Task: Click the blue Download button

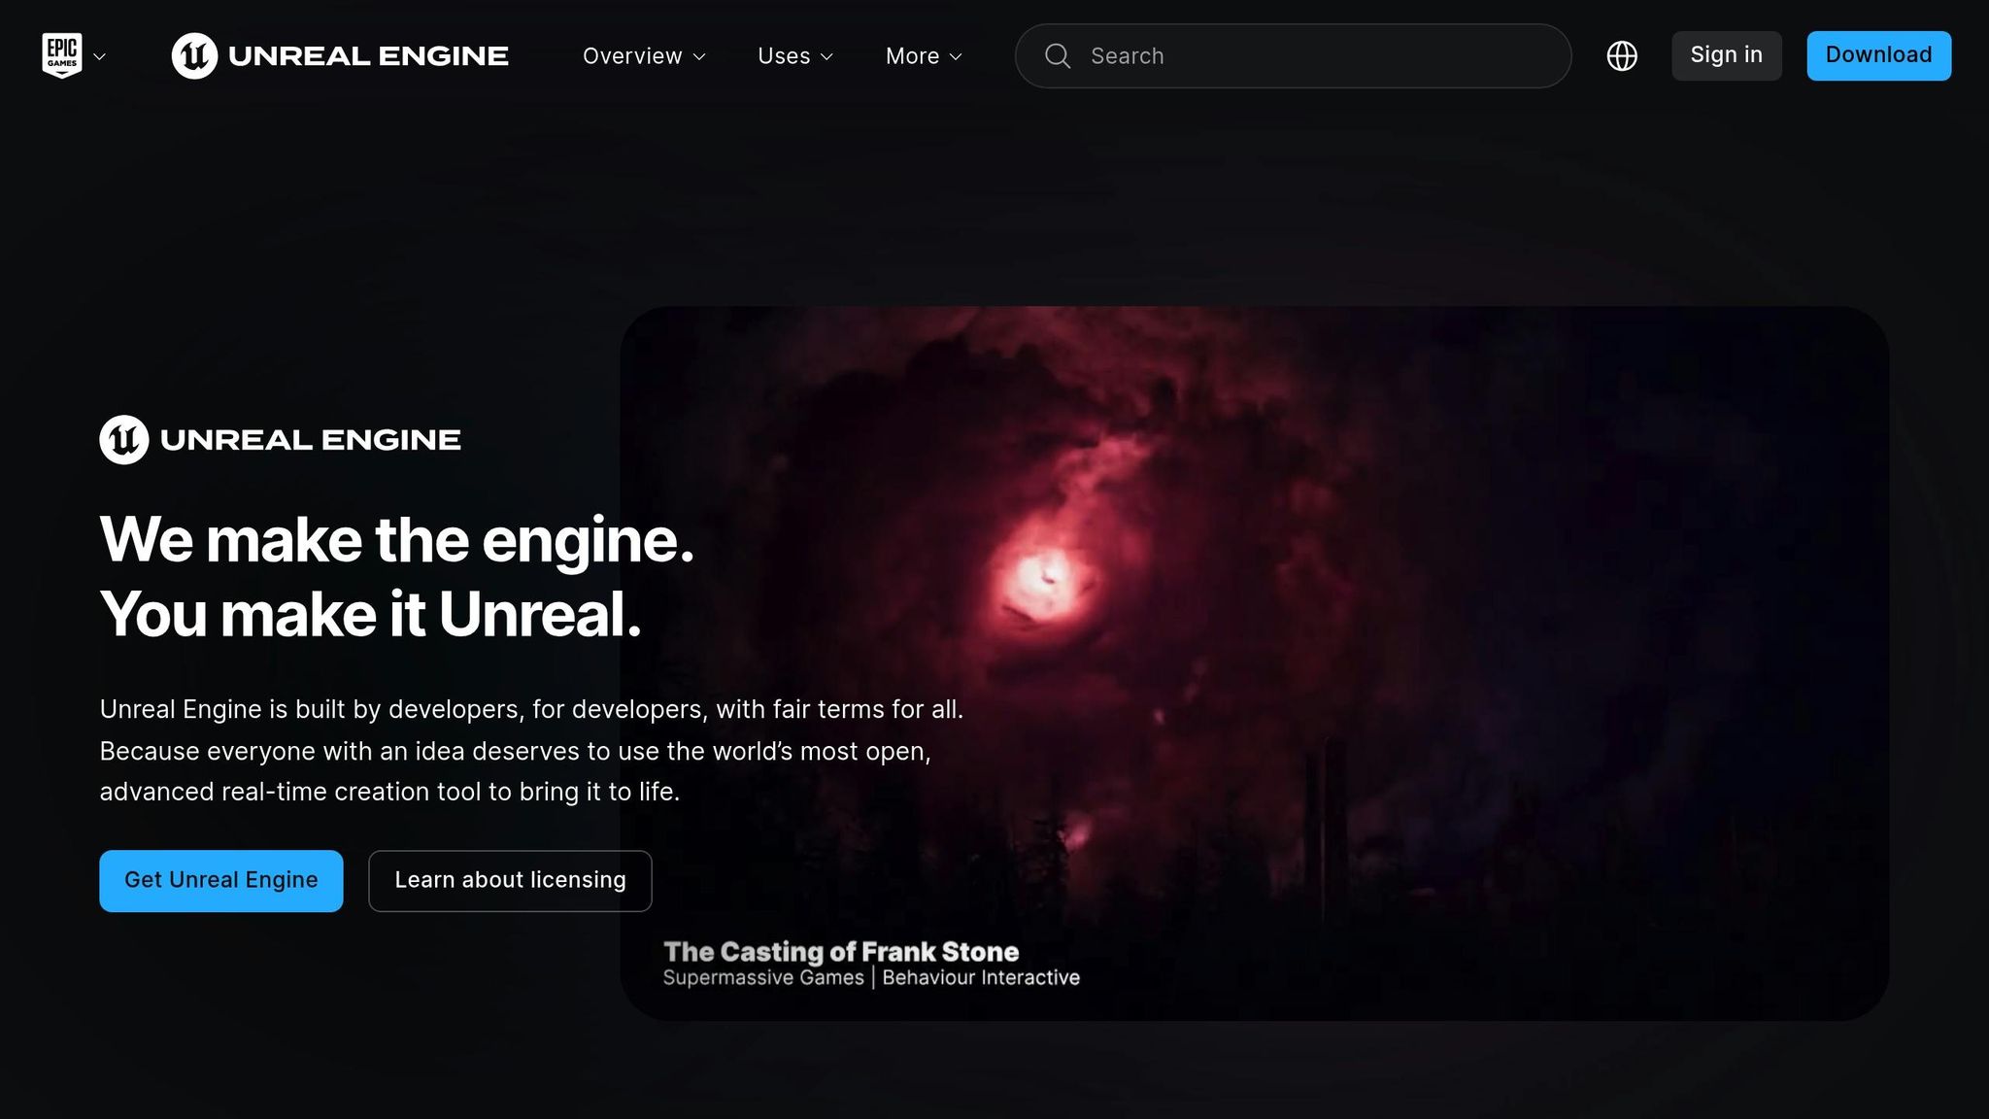Action: [1877, 55]
